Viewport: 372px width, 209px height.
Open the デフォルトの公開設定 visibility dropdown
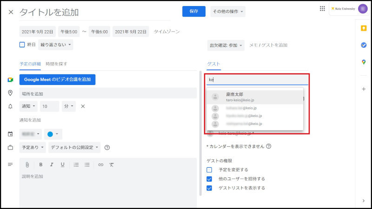tap(75, 148)
